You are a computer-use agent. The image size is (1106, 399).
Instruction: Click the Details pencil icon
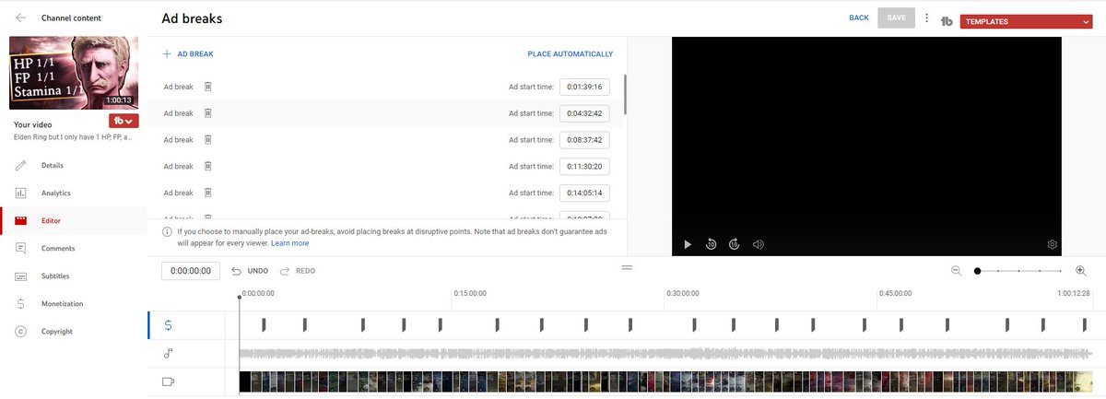point(20,165)
